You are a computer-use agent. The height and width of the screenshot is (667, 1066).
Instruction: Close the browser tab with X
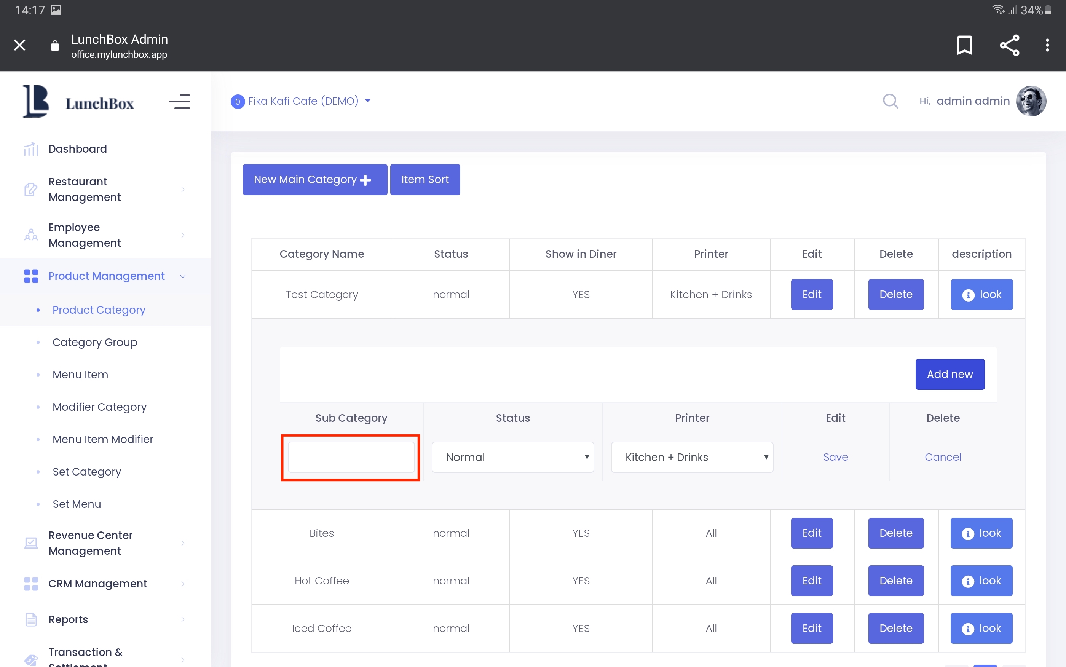[19, 45]
